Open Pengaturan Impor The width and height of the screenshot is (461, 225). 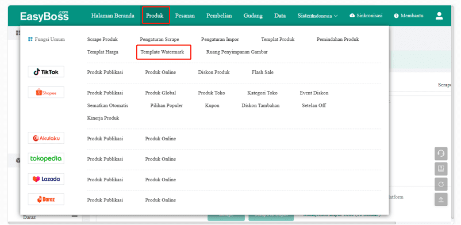click(x=220, y=39)
